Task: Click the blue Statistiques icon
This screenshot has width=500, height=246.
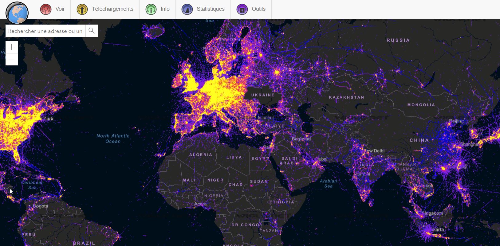Action: click(x=187, y=9)
